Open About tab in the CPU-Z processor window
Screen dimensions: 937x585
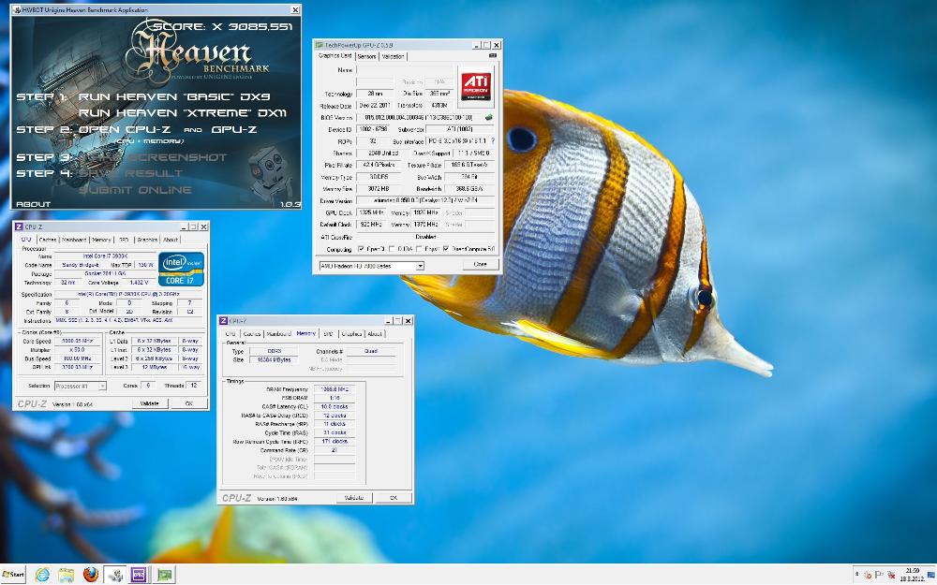pyautogui.click(x=171, y=240)
